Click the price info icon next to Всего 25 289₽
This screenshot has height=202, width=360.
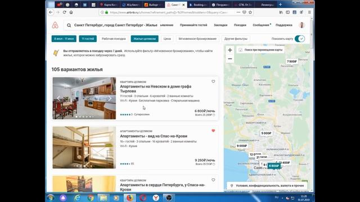point(214,115)
